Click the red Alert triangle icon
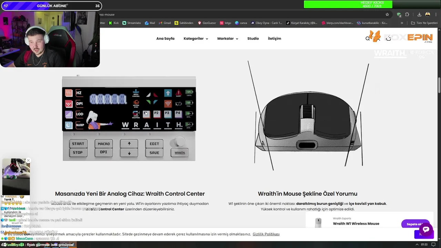 click(178, 93)
